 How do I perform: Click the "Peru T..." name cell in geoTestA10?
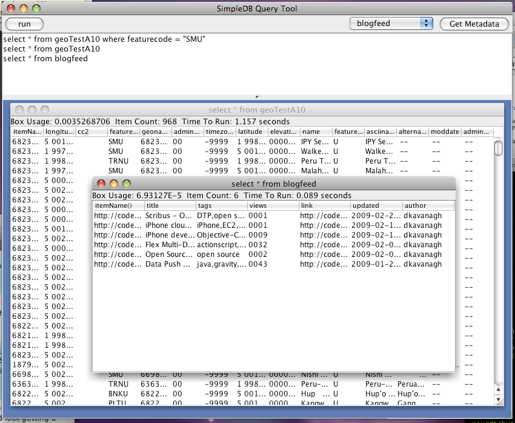[x=315, y=161]
